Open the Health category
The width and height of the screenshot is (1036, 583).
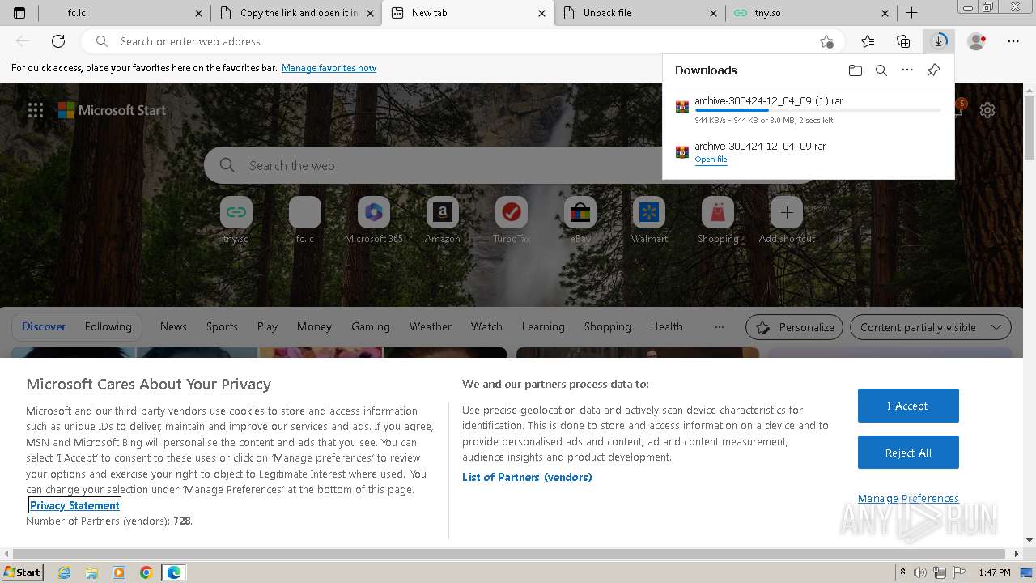(667, 326)
